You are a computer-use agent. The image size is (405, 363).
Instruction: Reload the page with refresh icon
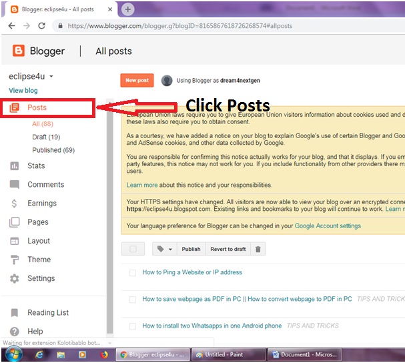(x=41, y=25)
